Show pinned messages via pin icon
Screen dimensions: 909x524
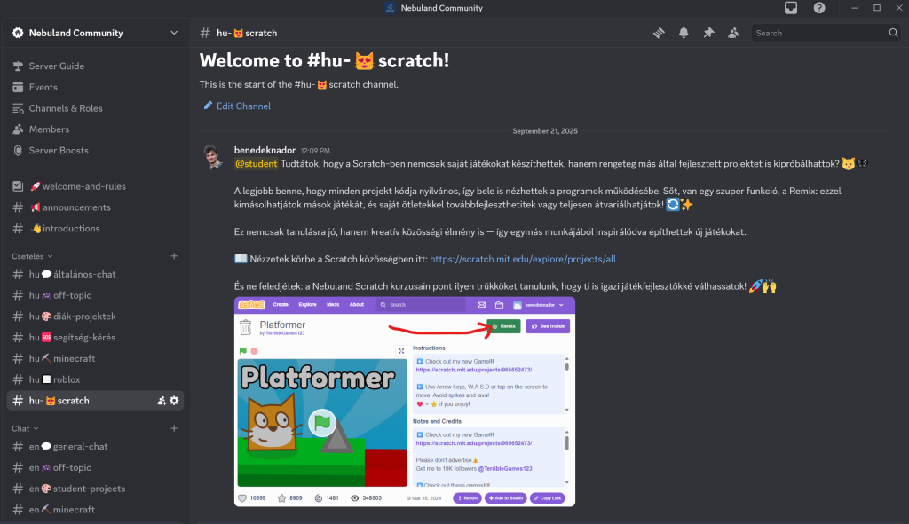[x=708, y=33]
